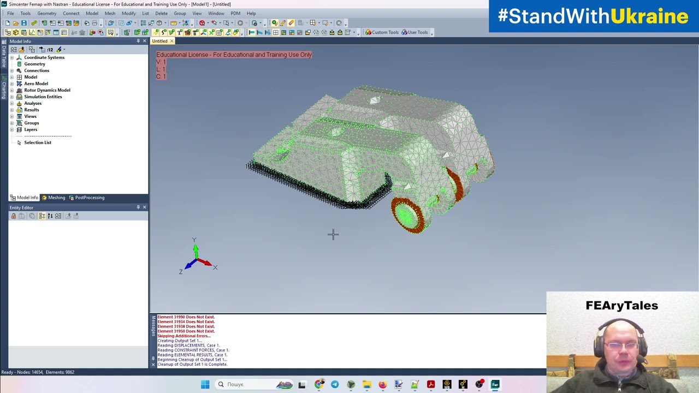Close the Untitled view tab
699x393 pixels.
pos(171,41)
